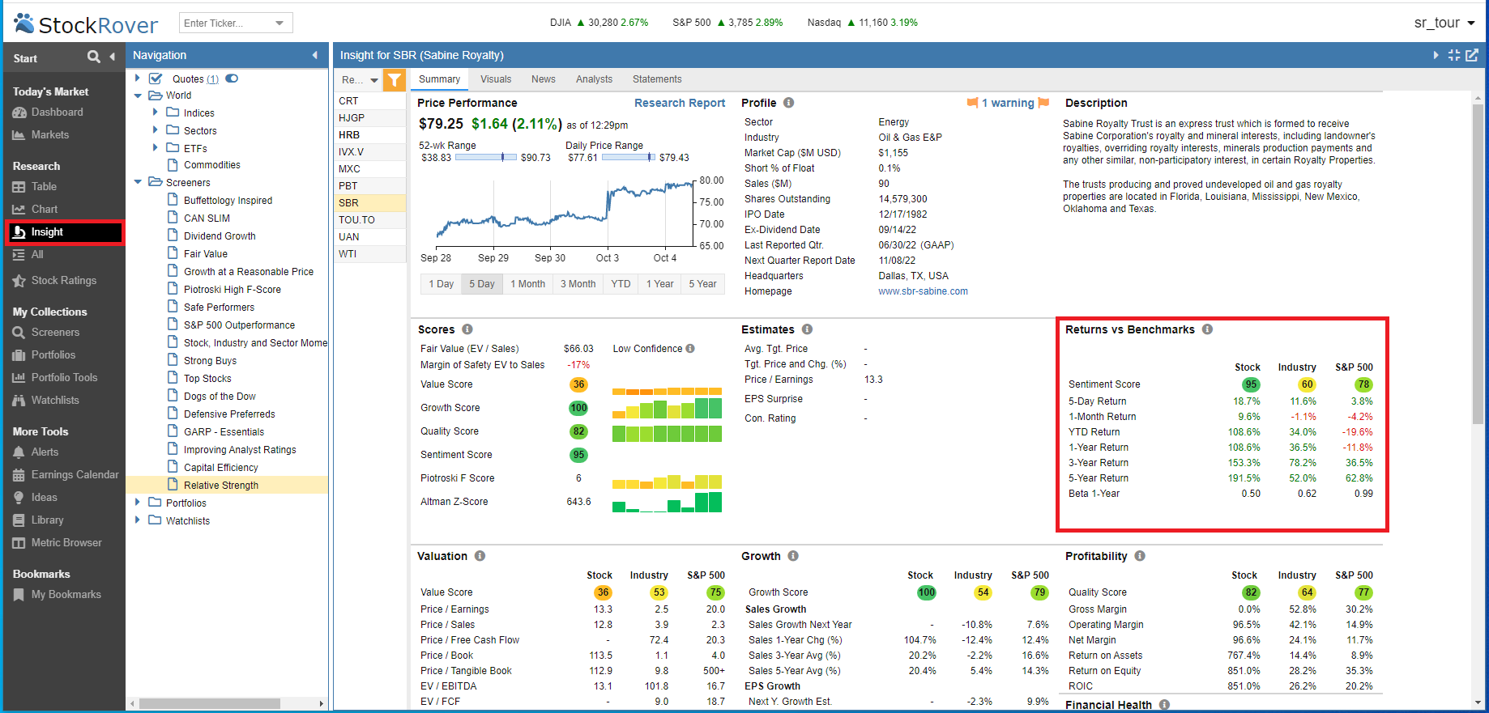The image size is (1489, 713).
Task: Open the Enter Ticker dropdown
Action: [x=279, y=23]
